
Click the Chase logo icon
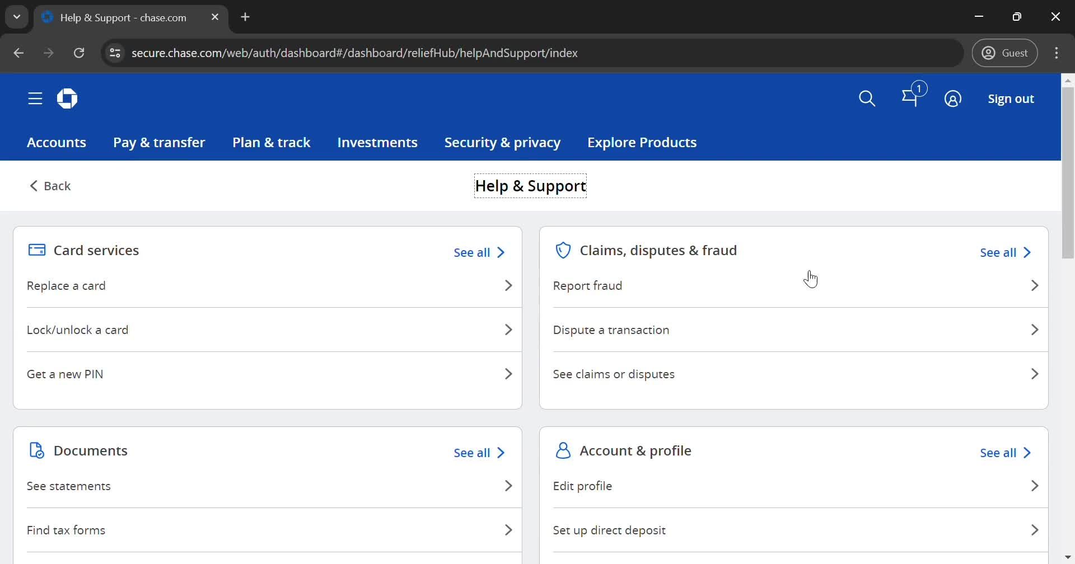pos(67,99)
